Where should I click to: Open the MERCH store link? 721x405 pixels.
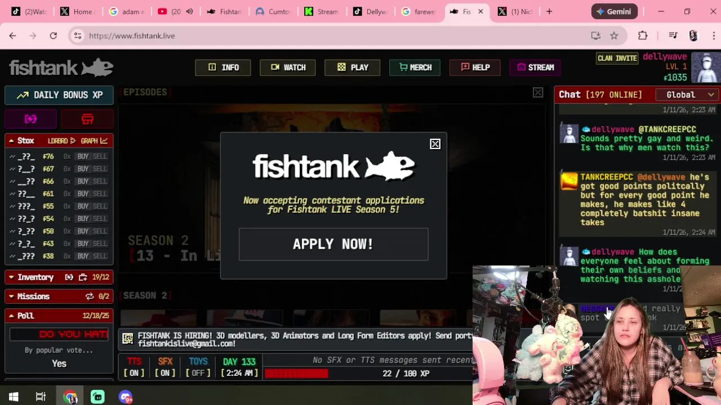tap(415, 67)
